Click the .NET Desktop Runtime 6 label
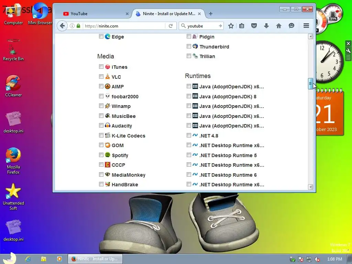 228,175
